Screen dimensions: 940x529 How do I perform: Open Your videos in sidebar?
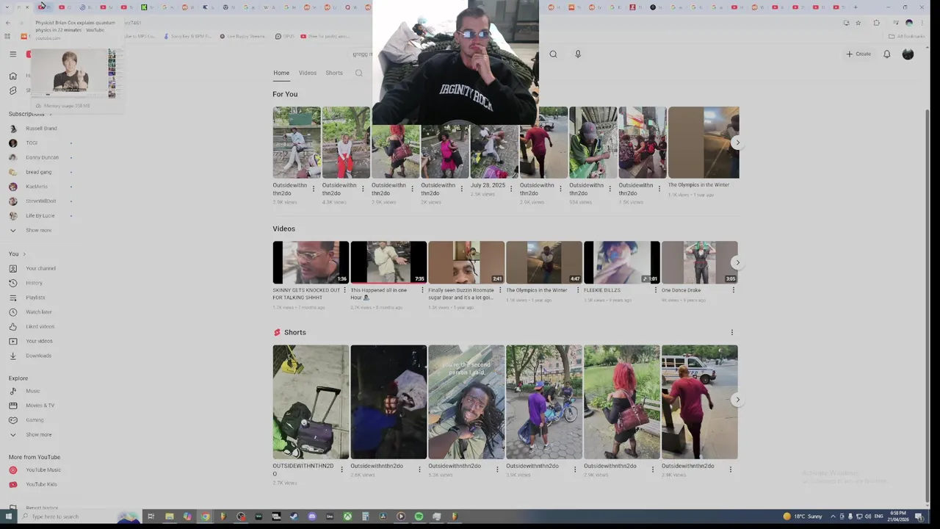click(x=40, y=341)
